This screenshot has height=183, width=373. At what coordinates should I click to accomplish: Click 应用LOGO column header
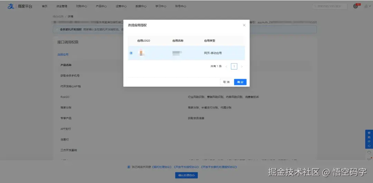point(144,41)
